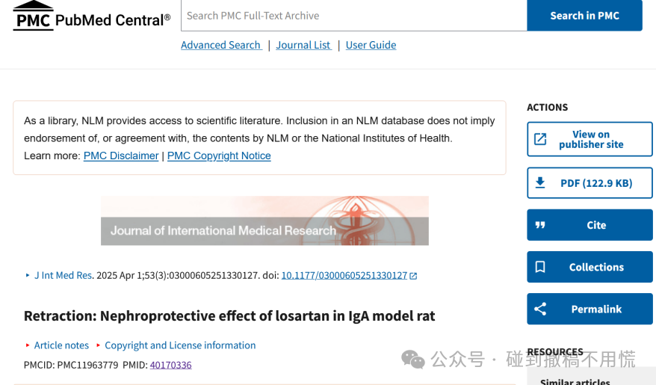Follow the PMID 40170336 link
The width and height of the screenshot is (656, 385).
170,365
